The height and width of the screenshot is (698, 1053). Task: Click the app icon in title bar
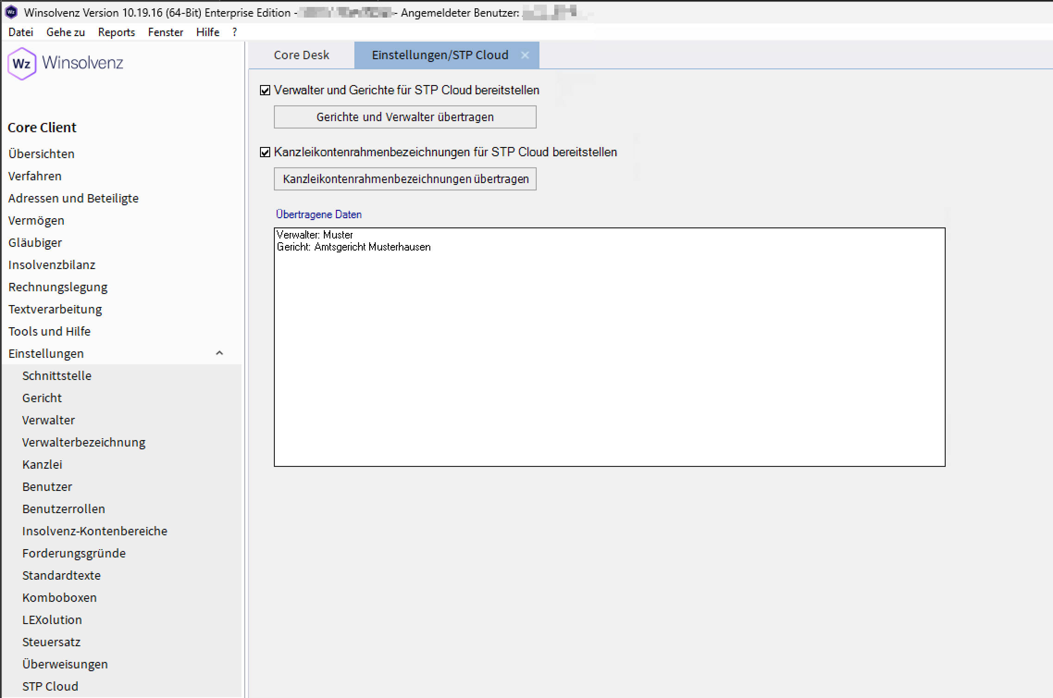click(x=11, y=12)
